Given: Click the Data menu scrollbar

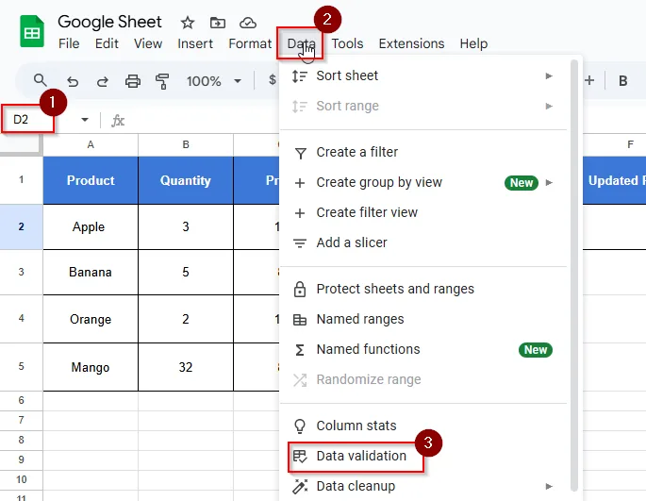Looking at the screenshot, I should point(574,276).
